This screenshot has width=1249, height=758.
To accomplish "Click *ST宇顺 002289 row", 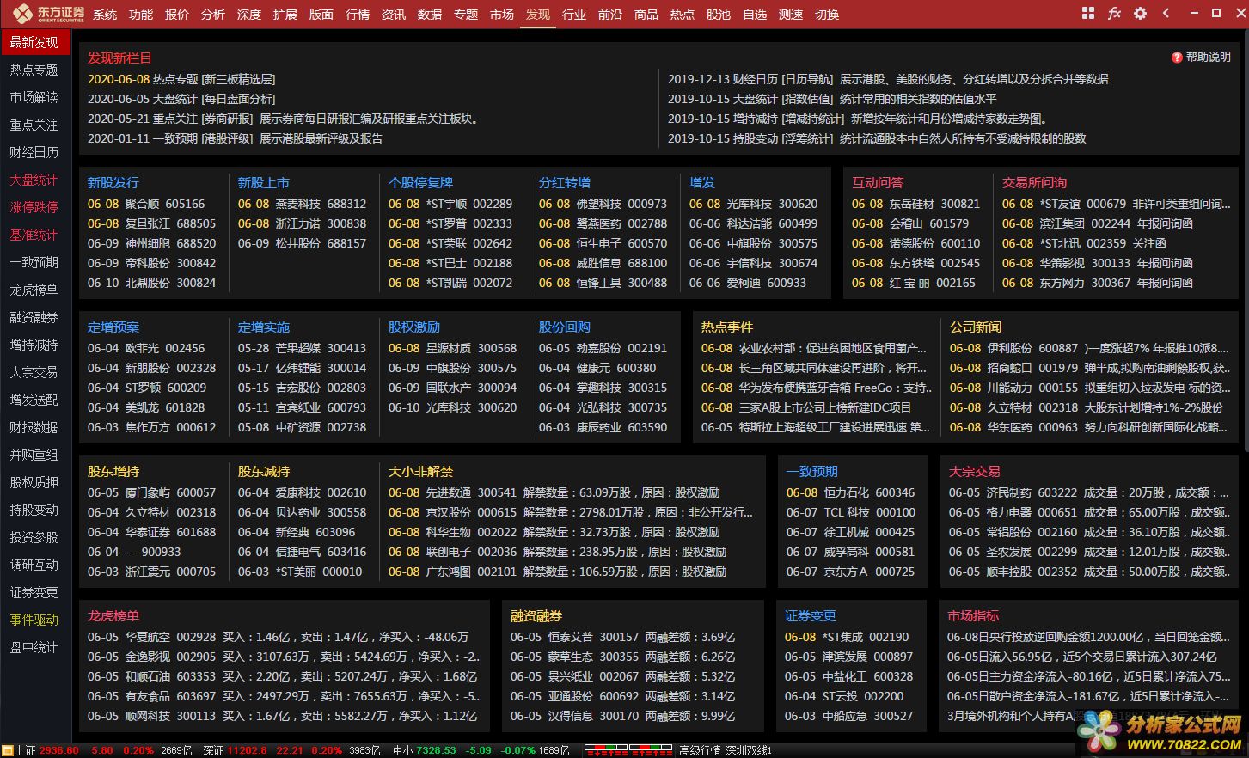I will click(450, 205).
